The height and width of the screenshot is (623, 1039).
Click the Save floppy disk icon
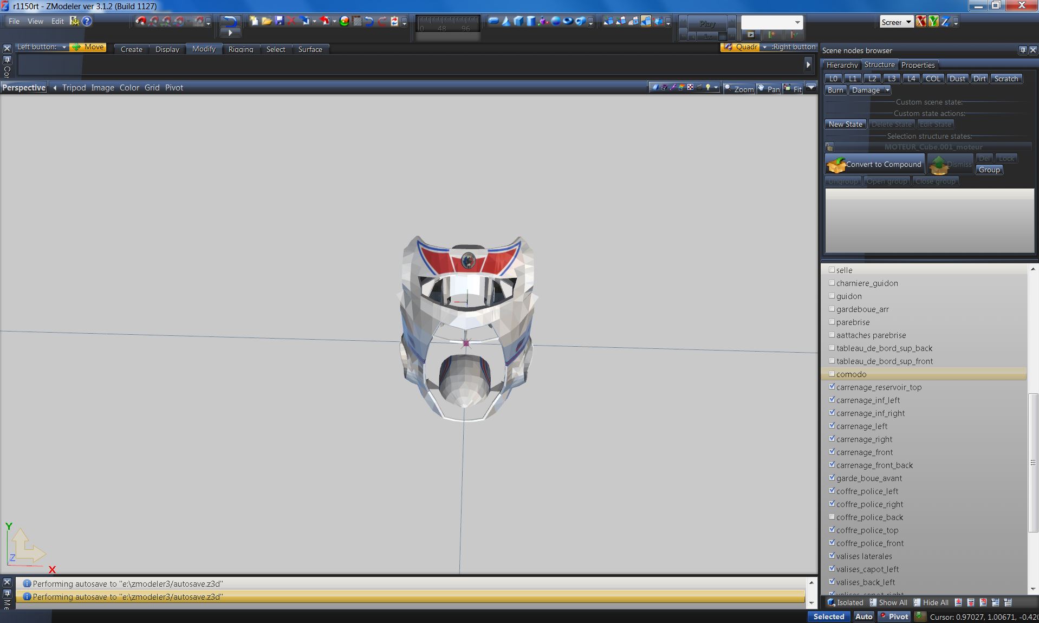[x=279, y=21]
